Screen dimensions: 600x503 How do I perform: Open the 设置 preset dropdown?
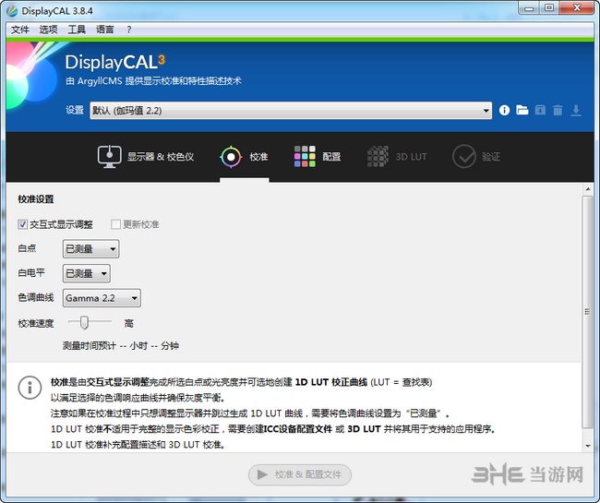tap(291, 111)
